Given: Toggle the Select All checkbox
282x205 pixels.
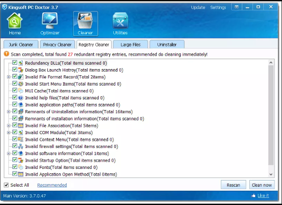Looking at the screenshot, I should 6,185.
